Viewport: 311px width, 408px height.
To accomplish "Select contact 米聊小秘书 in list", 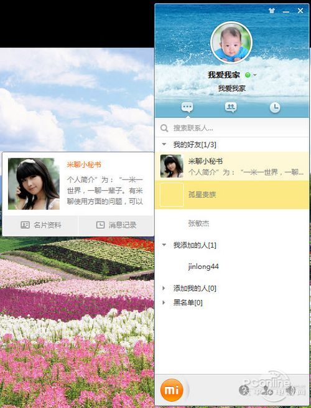I will 231,167.
